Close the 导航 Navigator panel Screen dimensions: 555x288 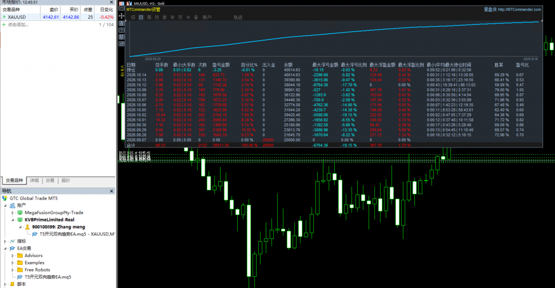(x=111, y=191)
